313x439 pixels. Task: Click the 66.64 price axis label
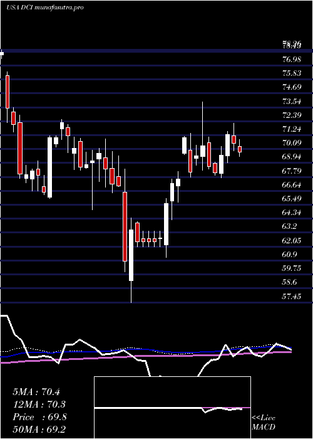point(292,185)
